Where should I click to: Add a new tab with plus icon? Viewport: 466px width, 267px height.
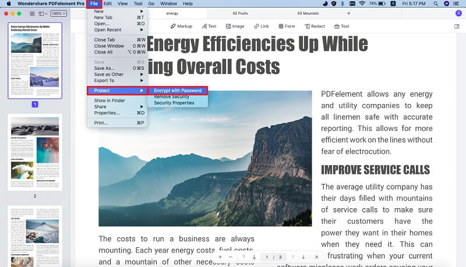click(348, 13)
